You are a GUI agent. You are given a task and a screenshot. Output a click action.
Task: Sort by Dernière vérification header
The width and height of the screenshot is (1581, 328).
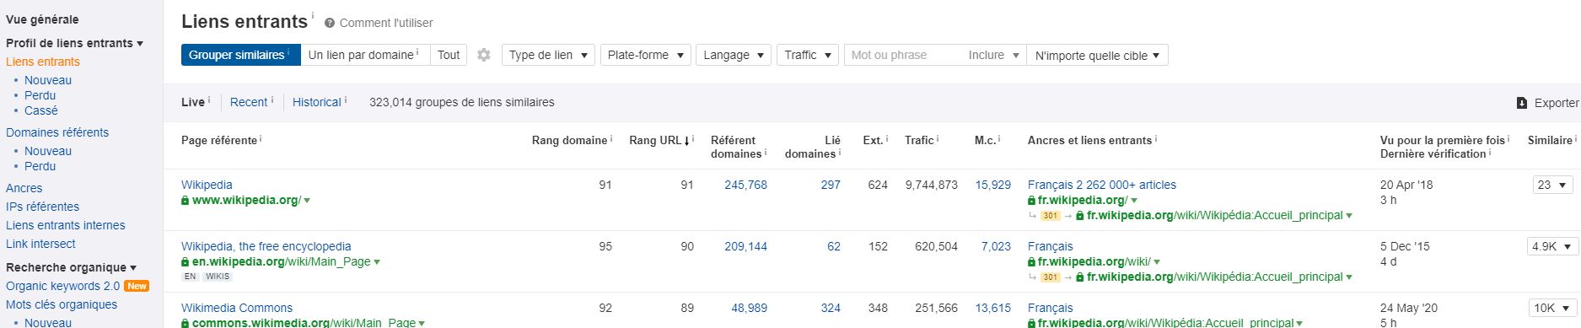tap(1433, 153)
